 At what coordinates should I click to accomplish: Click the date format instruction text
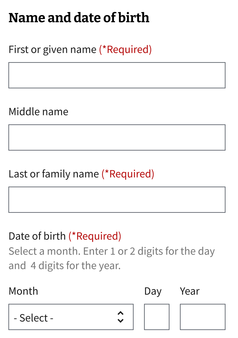tap(111, 258)
